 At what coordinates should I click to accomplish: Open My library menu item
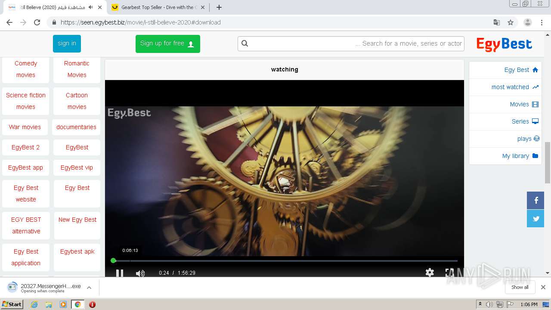coord(505,156)
